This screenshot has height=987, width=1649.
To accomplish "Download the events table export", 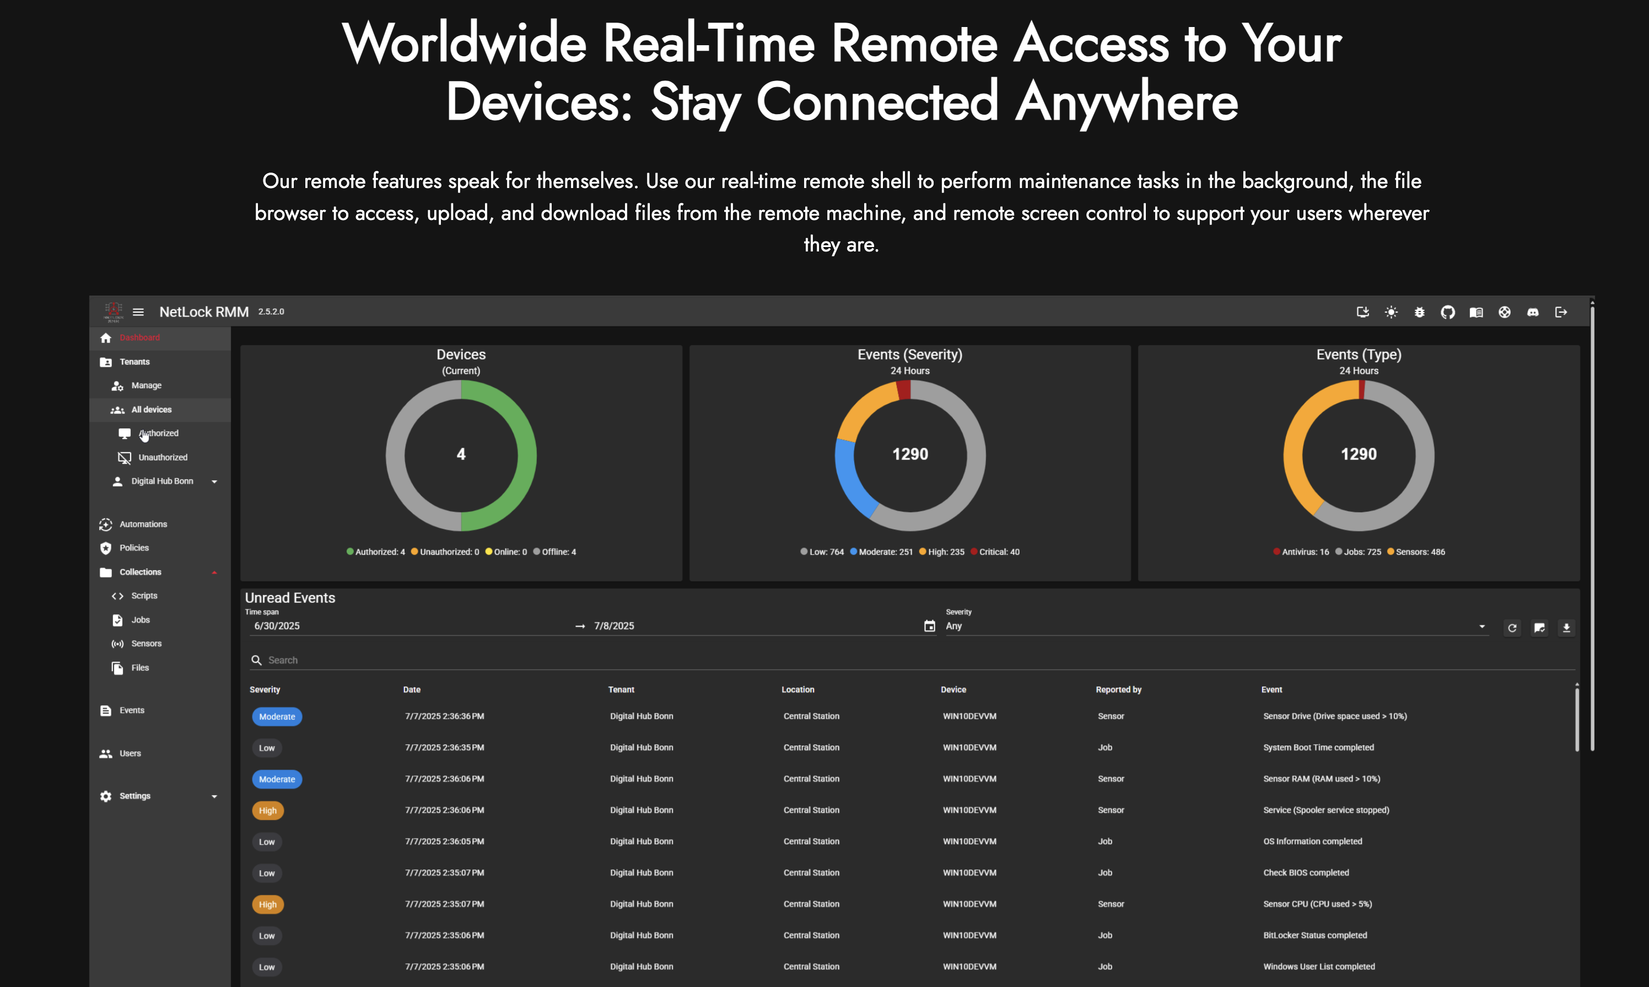I will point(1566,628).
